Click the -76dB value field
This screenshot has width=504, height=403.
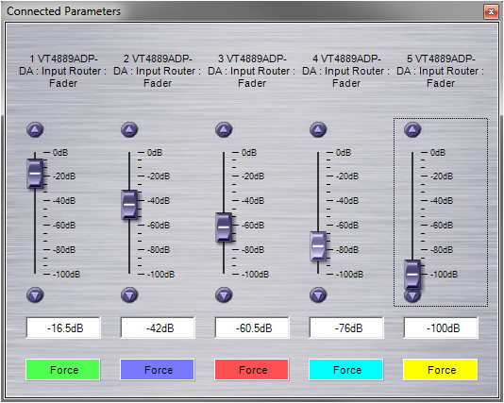pos(346,327)
